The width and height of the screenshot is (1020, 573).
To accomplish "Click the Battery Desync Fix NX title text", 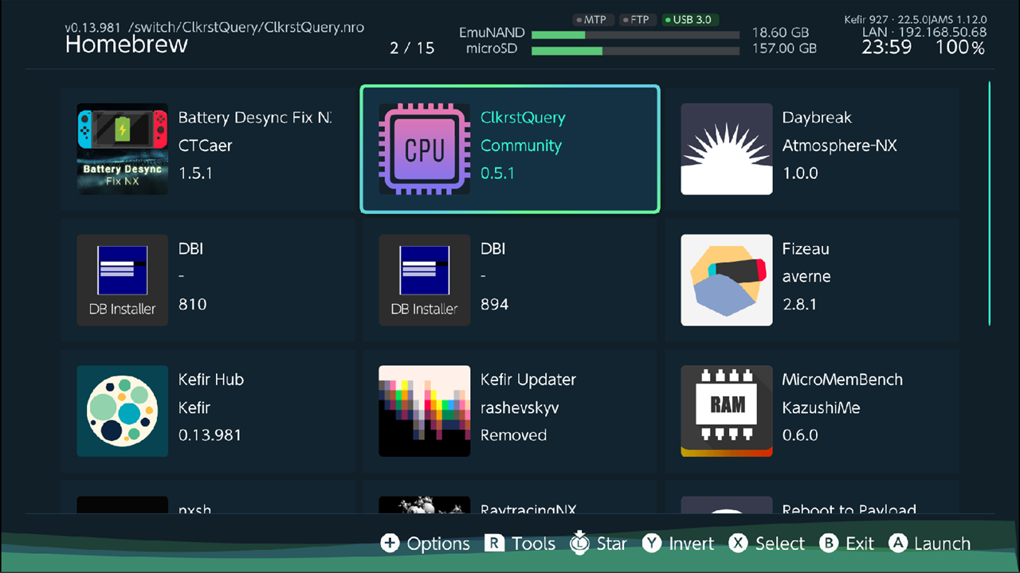I will tap(254, 118).
